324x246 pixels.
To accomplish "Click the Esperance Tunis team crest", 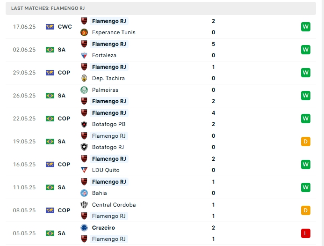I will coord(84,32).
